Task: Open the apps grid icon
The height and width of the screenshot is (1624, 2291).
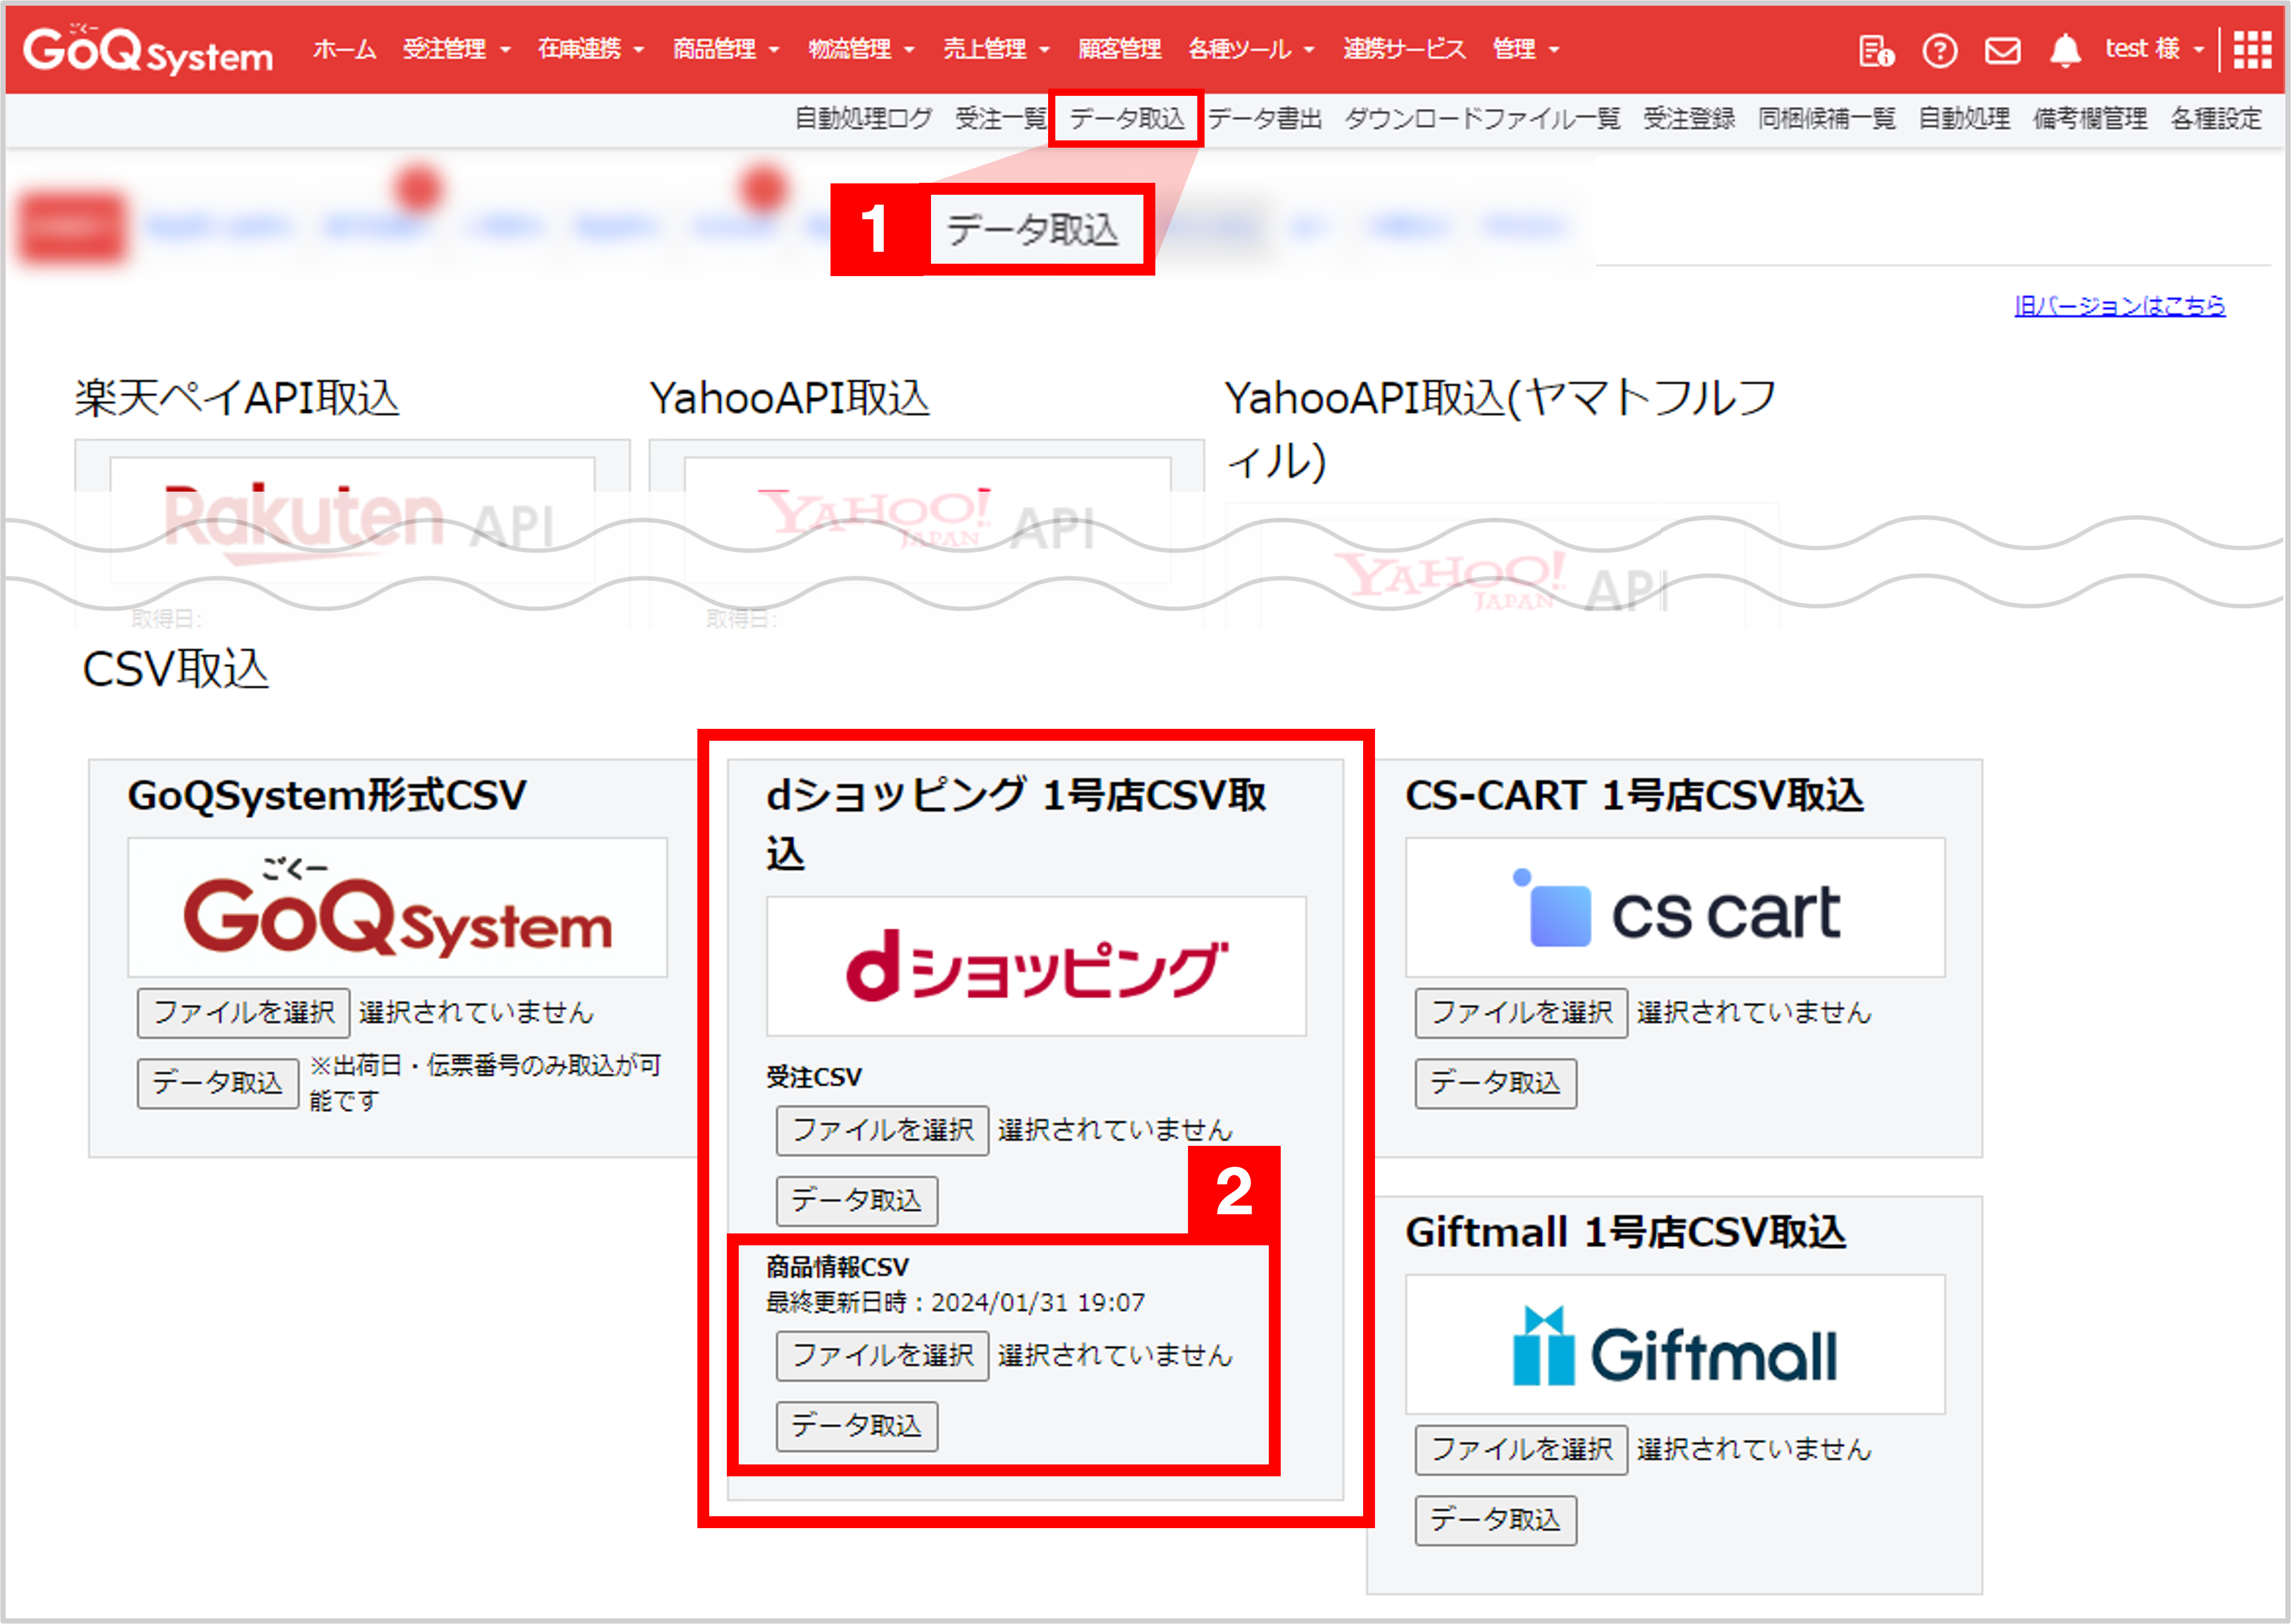Action: pos(2252,50)
